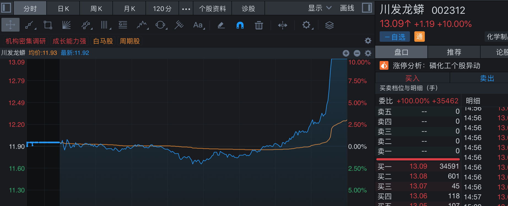
Task: Pick the fan lines drawing tool
Action: [x=66, y=25]
